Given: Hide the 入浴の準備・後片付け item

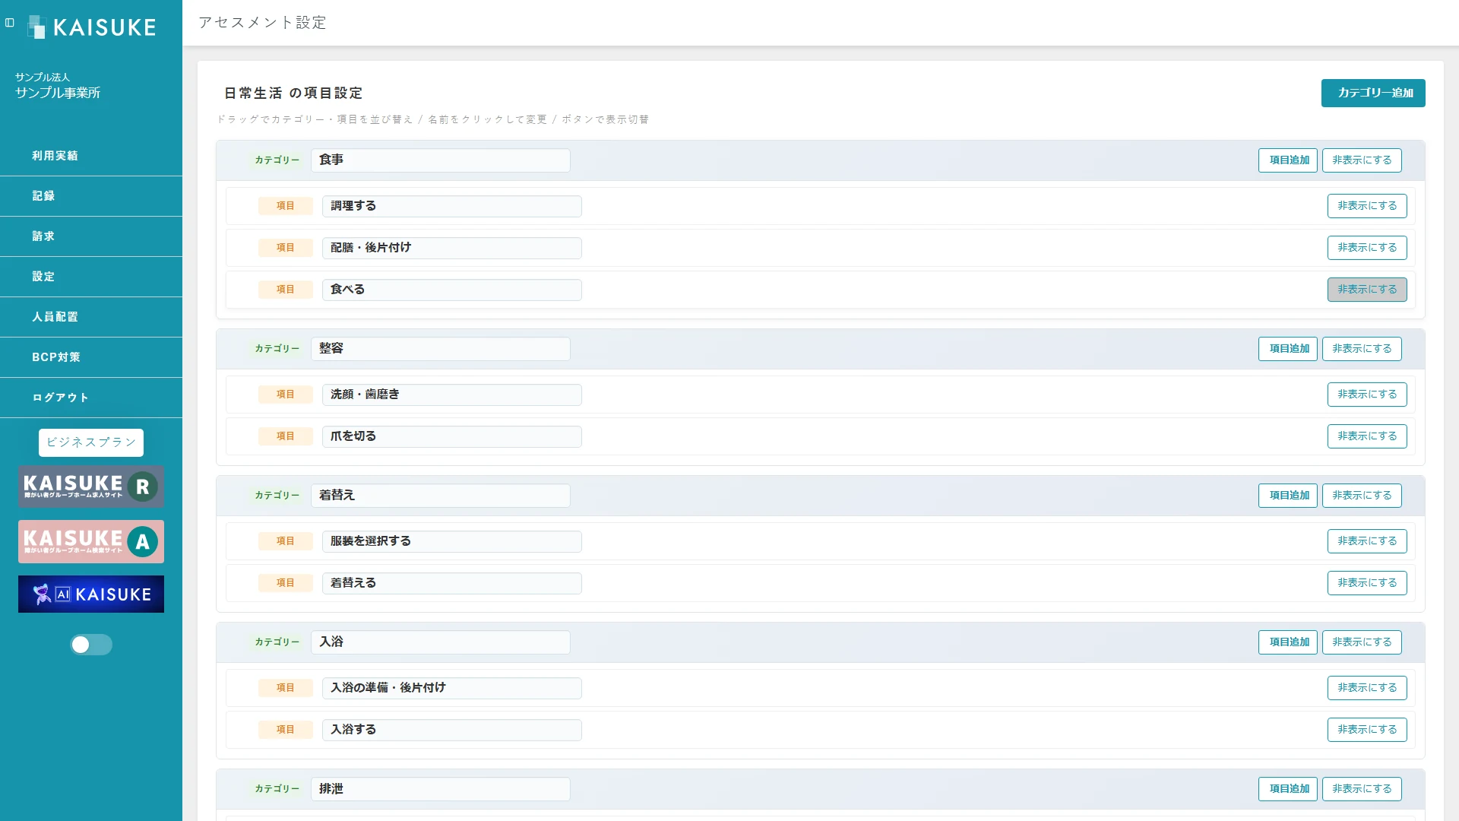Looking at the screenshot, I should pyautogui.click(x=1367, y=688).
